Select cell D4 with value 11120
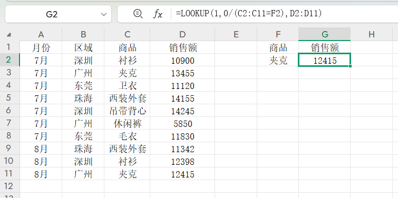Screen dimensions: 398x198 (x=182, y=86)
